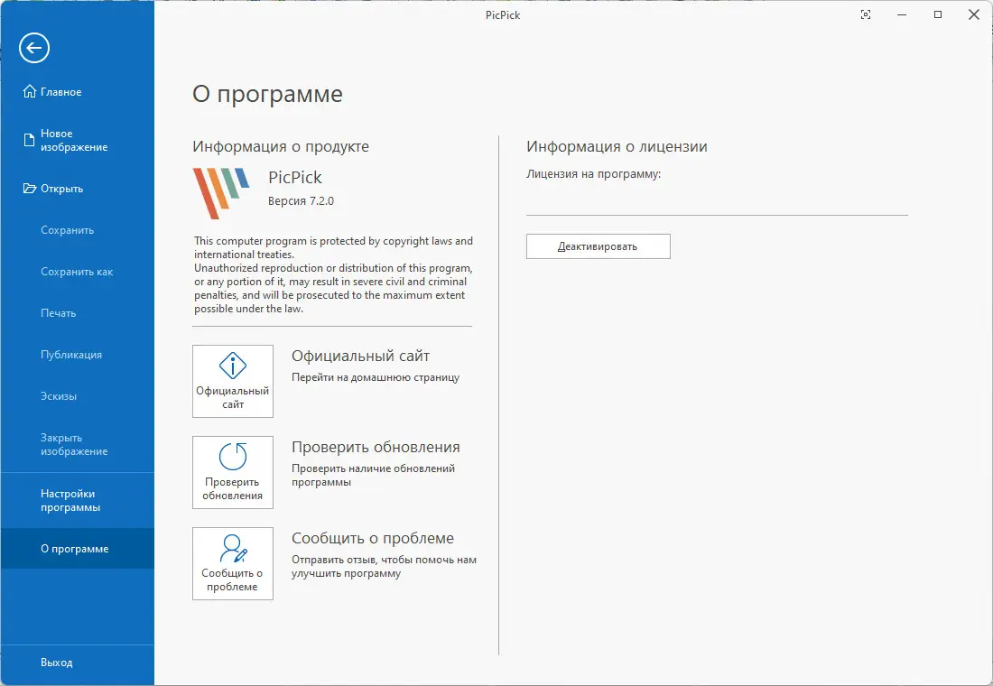Click the Версия 7.2.0 text
Image resolution: width=993 pixels, height=686 pixels.
301,200
